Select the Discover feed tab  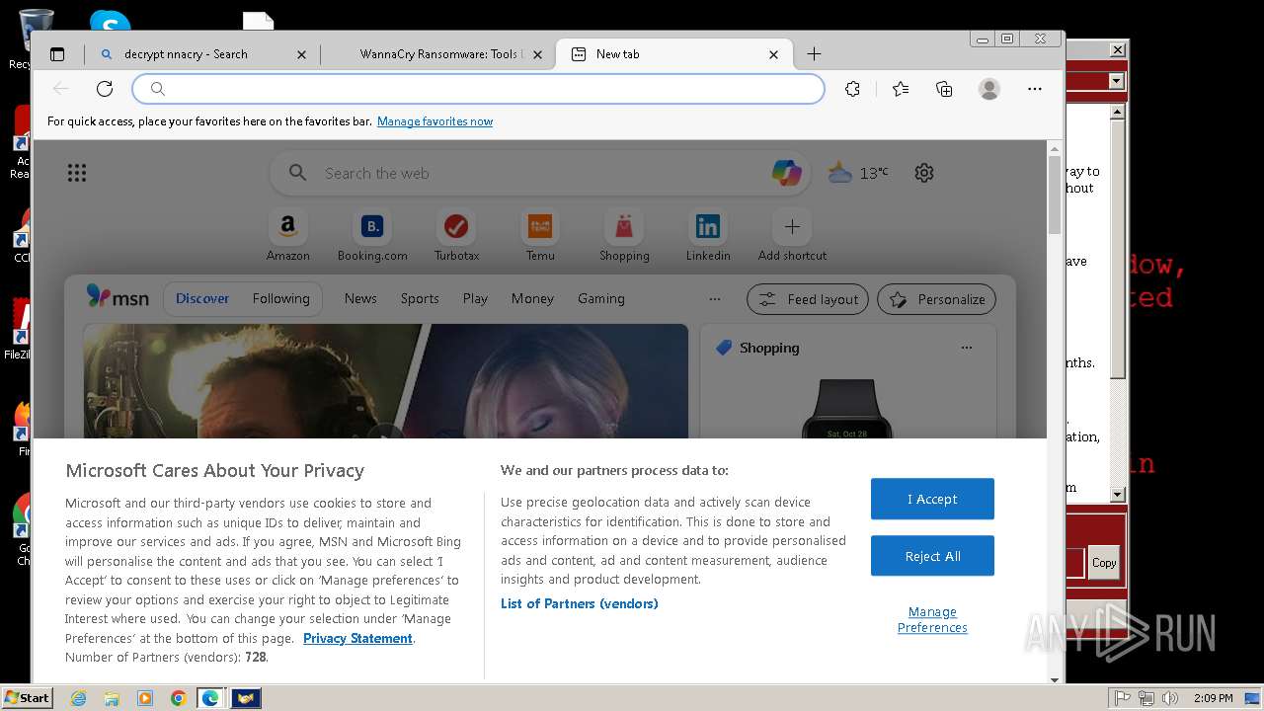click(x=202, y=298)
